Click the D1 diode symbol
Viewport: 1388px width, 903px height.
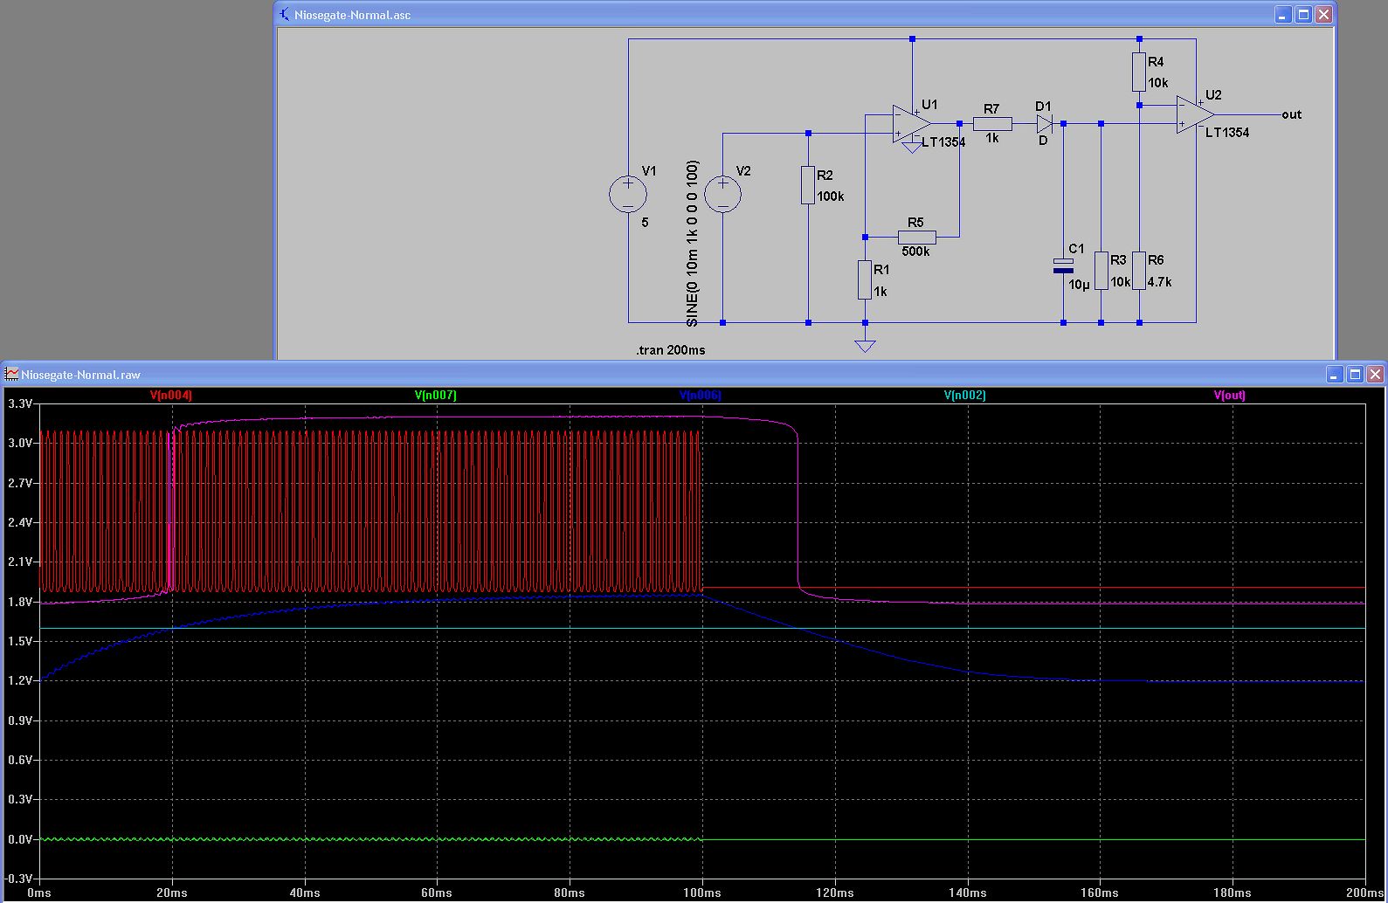(1044, 124)
